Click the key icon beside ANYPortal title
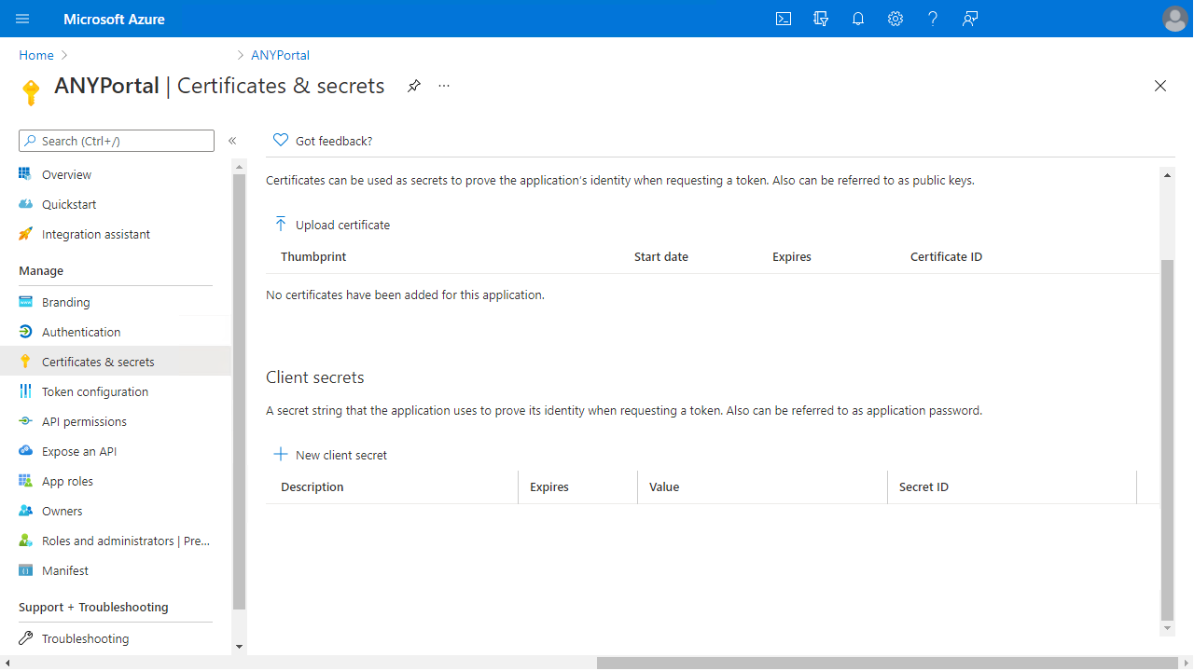 [x=31, y=91]
